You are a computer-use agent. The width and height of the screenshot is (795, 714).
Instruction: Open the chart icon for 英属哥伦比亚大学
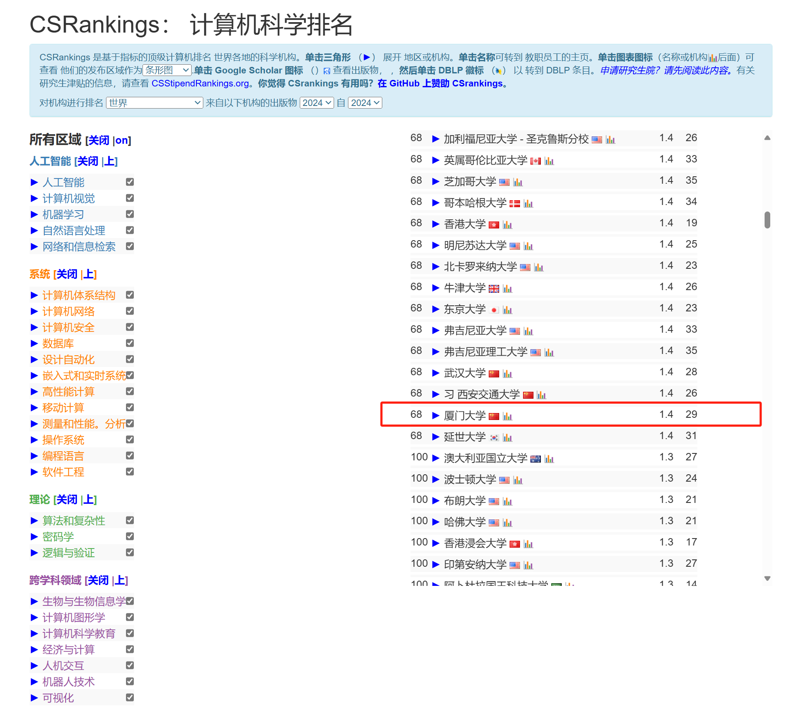(x=549, y=161)
